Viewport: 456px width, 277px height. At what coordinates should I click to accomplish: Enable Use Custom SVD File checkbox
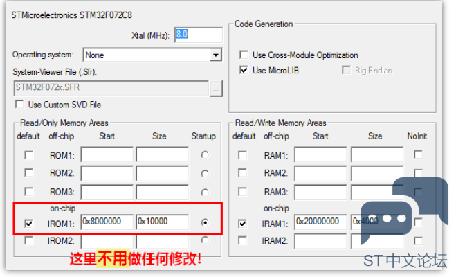[x=19, y=105]
